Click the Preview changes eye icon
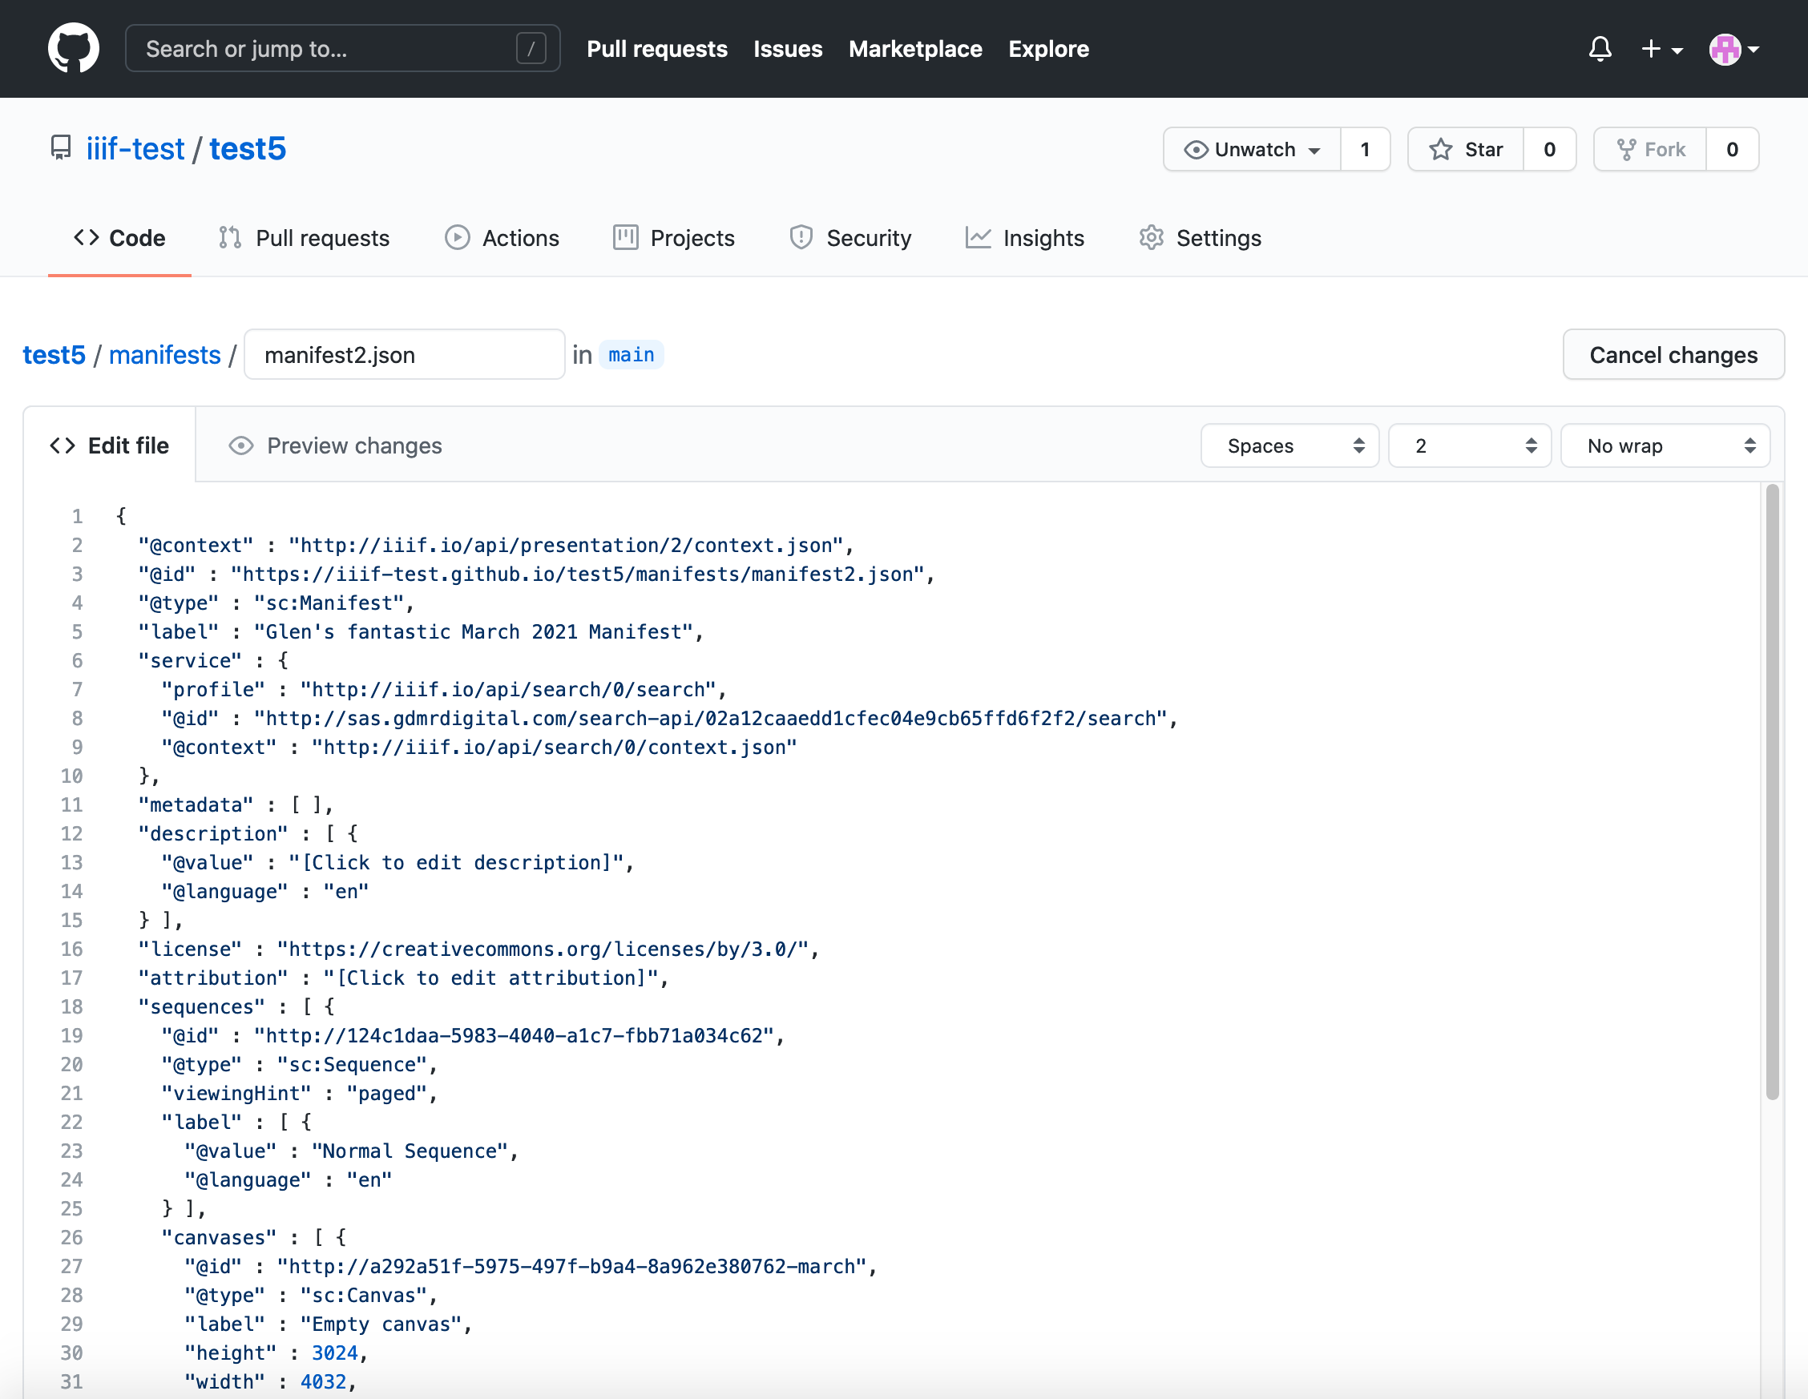This screenshot has height=1399, width=1808. click(241, 446)
